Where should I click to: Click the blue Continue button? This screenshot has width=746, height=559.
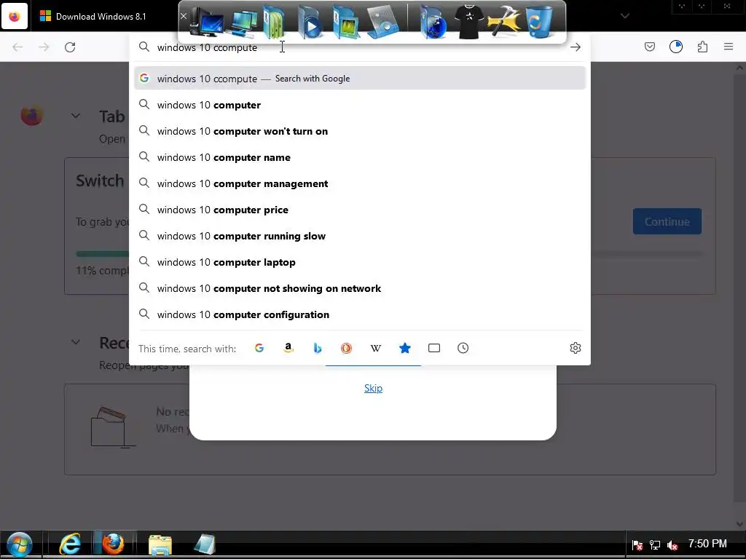tap(667, 221)
